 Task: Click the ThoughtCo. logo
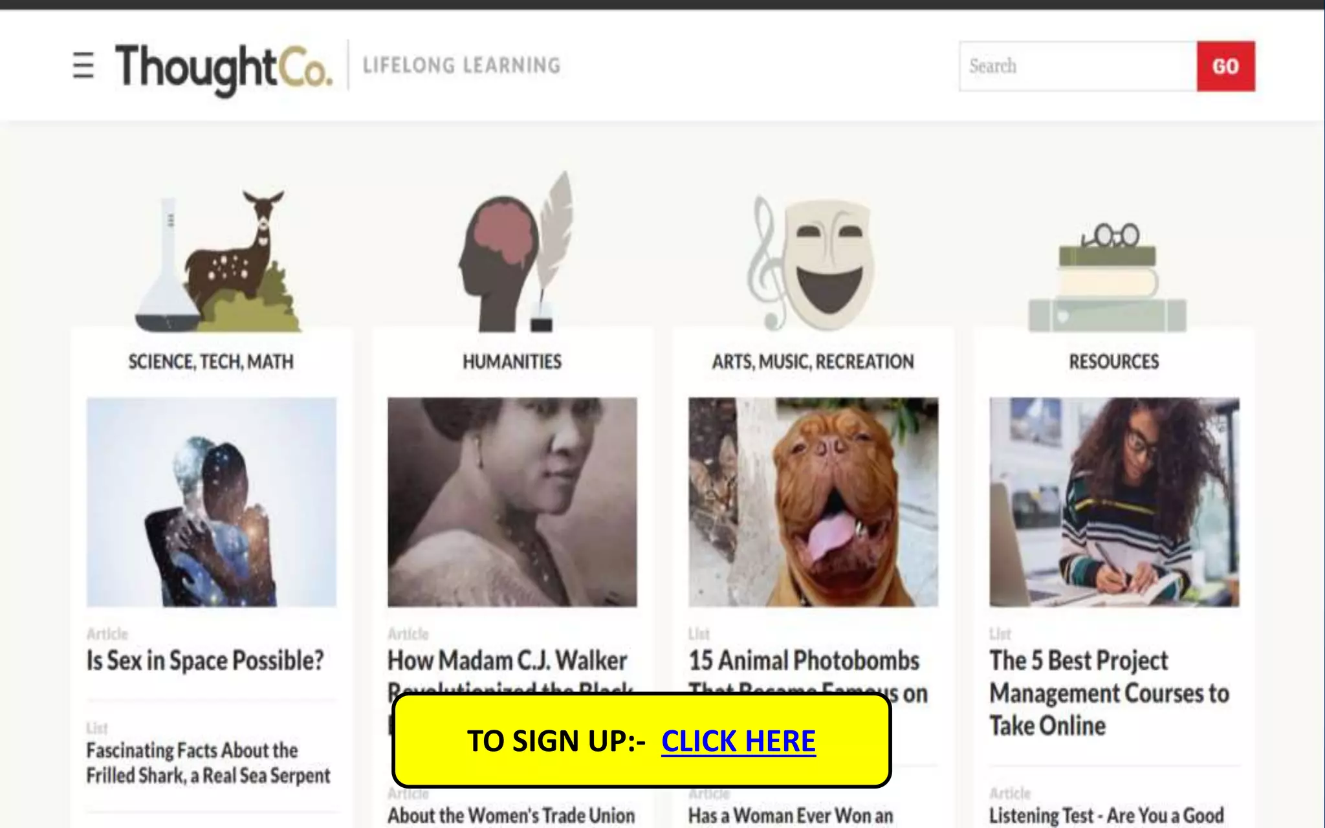pyautogui.click(x=224, y=69)
